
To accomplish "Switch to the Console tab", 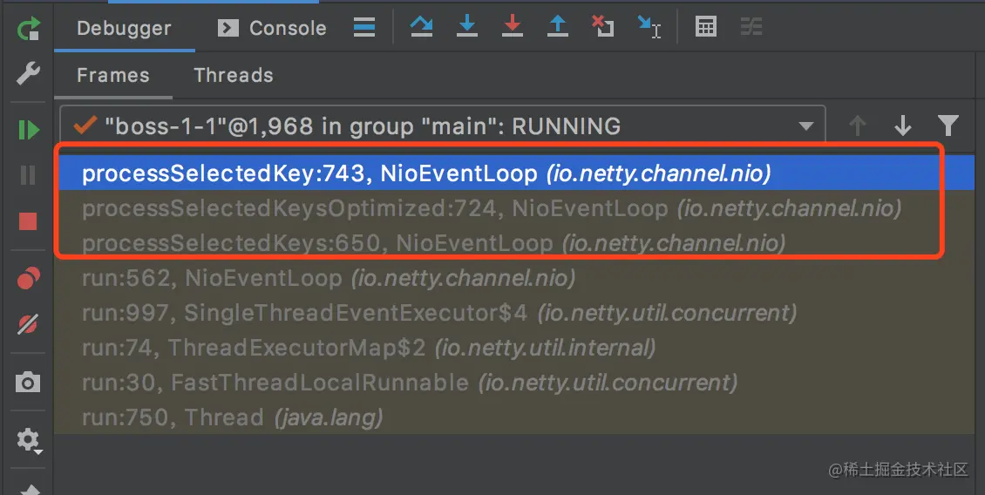I will tap(272, 28).
